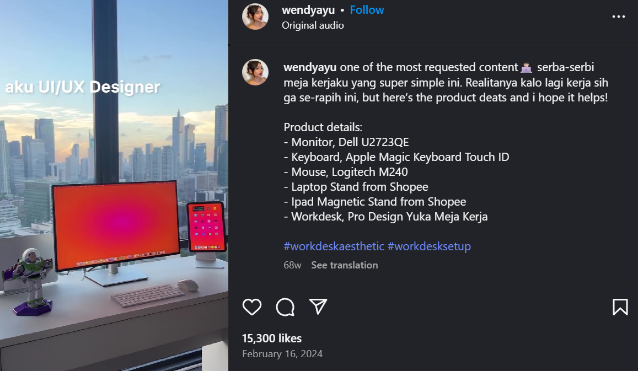638x371 pixels.
Task: Click the February 16, 2024 date
Action: click(282, 354)
